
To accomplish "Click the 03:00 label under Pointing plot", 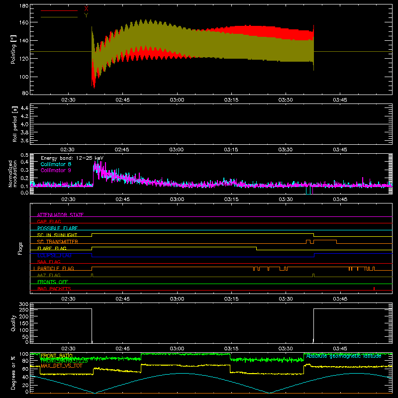I will pos(177,100).
